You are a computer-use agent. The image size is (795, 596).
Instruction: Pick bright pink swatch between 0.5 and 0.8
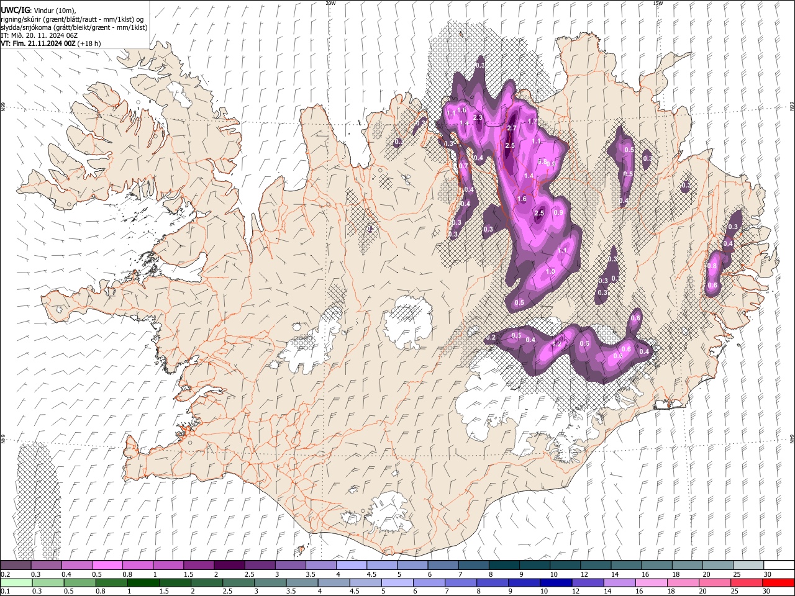pos(107,566)
